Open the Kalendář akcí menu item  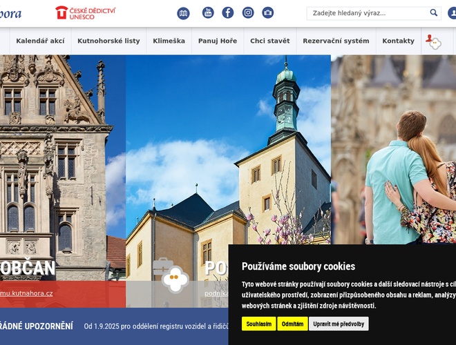coord(40,41)
